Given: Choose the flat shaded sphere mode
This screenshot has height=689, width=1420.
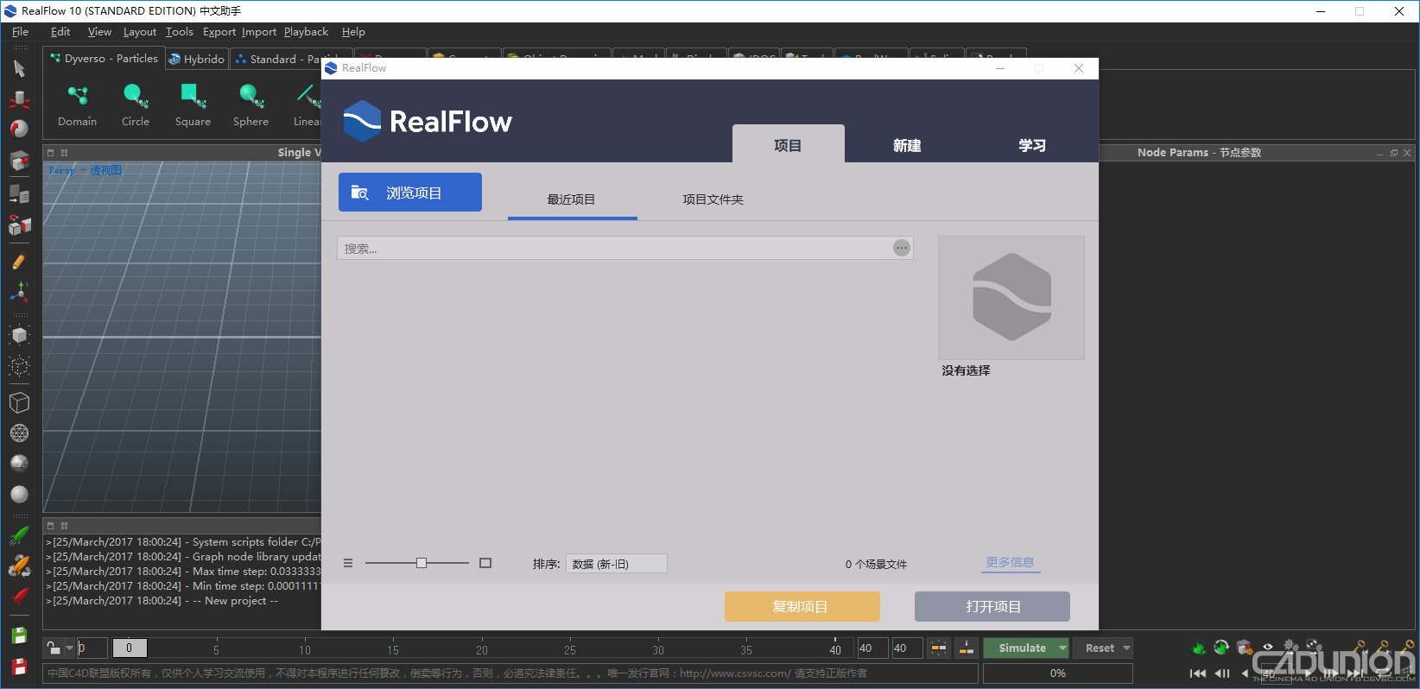Looking at the screenshot, I should tap(19, 463).
